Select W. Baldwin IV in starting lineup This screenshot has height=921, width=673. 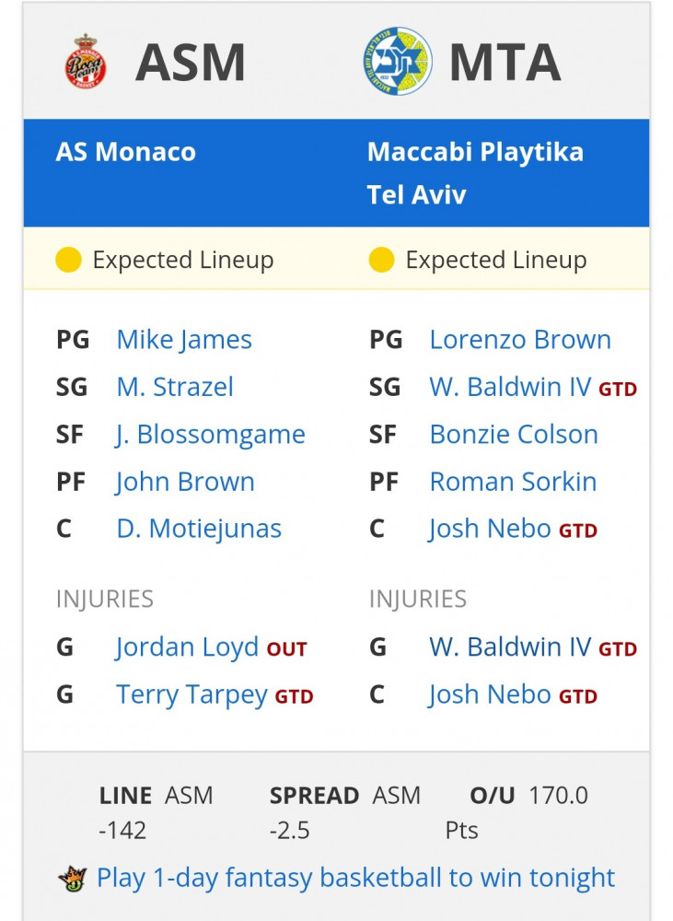pyautogui.click(x=510, y=387)
